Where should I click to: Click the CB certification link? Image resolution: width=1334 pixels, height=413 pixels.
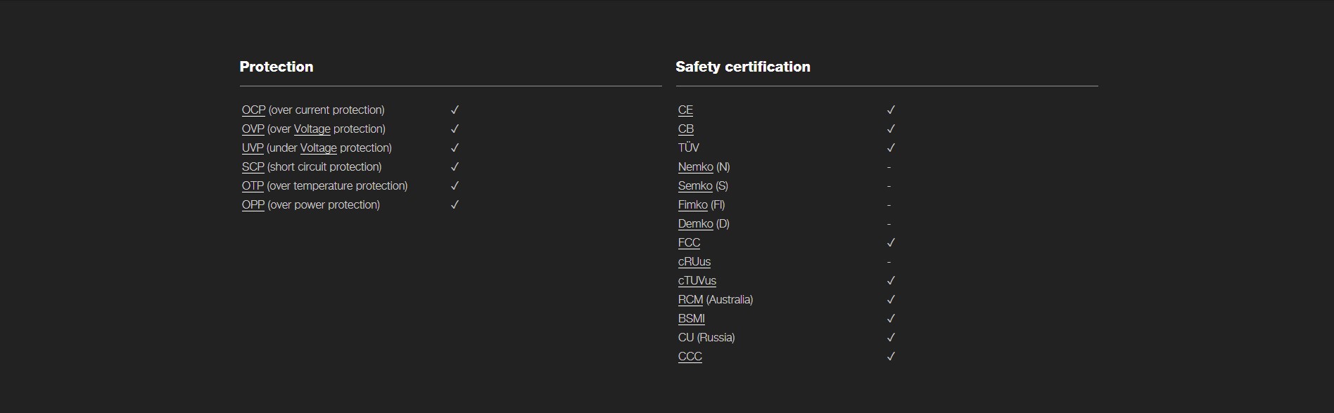686,129
